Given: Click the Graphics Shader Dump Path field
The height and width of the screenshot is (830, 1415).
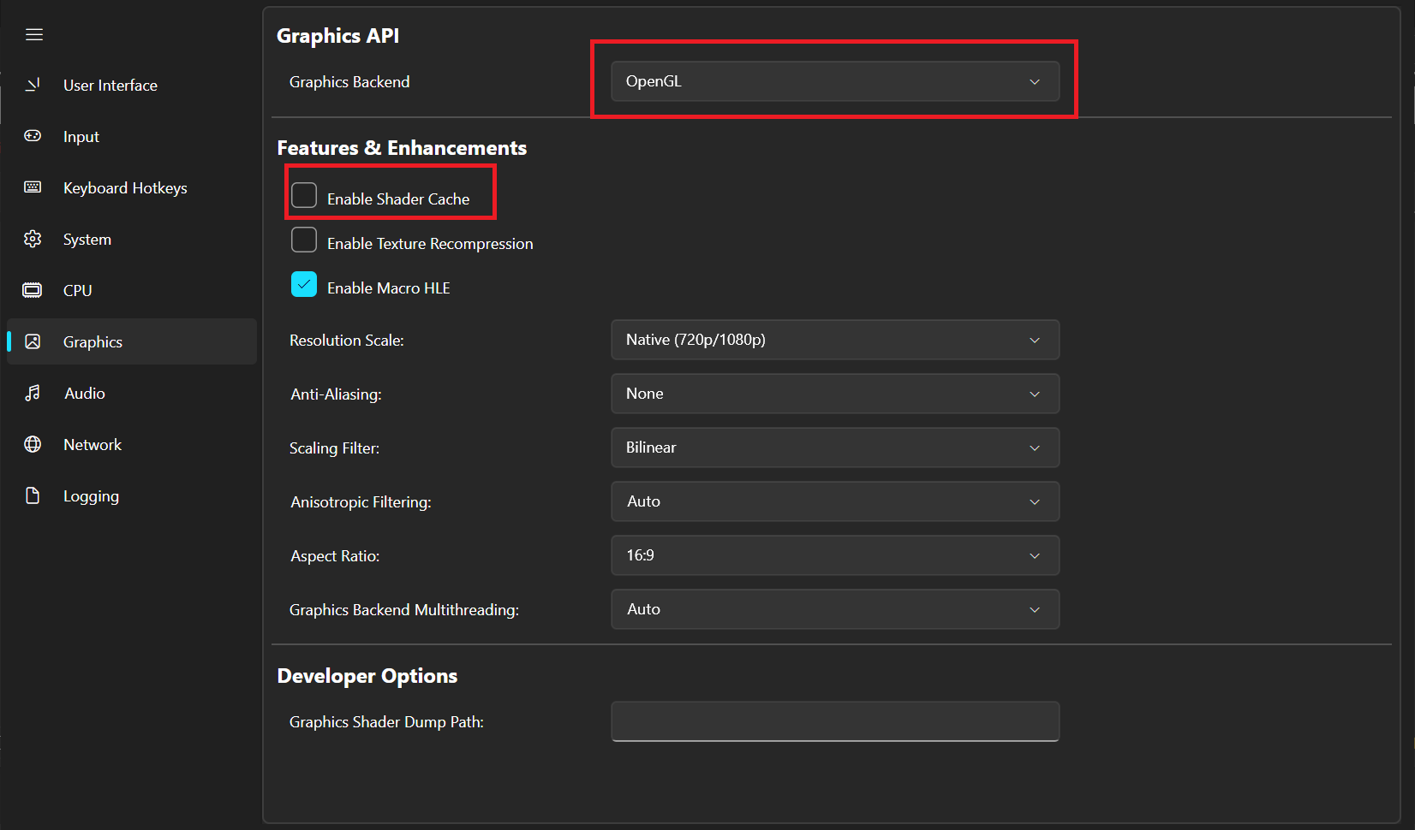Looking at the screenshot, I should pyautogui.click(x=835, y=721).
